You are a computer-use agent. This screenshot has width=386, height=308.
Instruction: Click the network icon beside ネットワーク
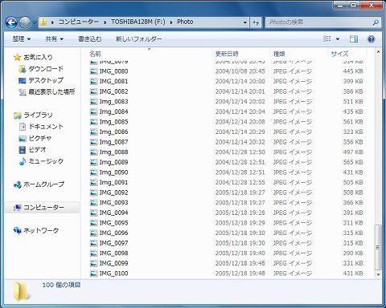tap(18, 230)
